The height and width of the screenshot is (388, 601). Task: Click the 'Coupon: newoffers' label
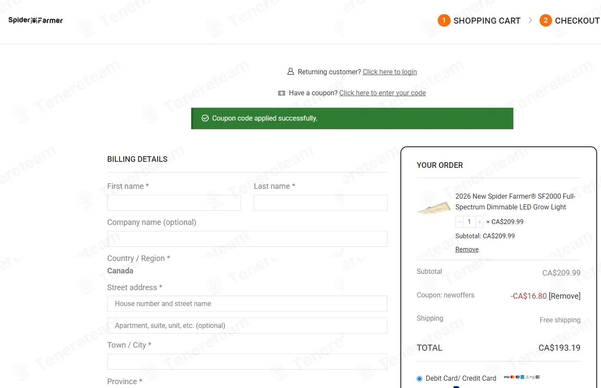pos(445,295)
